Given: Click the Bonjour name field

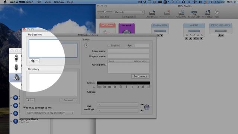Looking at the screenshot, I should [128, 56].
